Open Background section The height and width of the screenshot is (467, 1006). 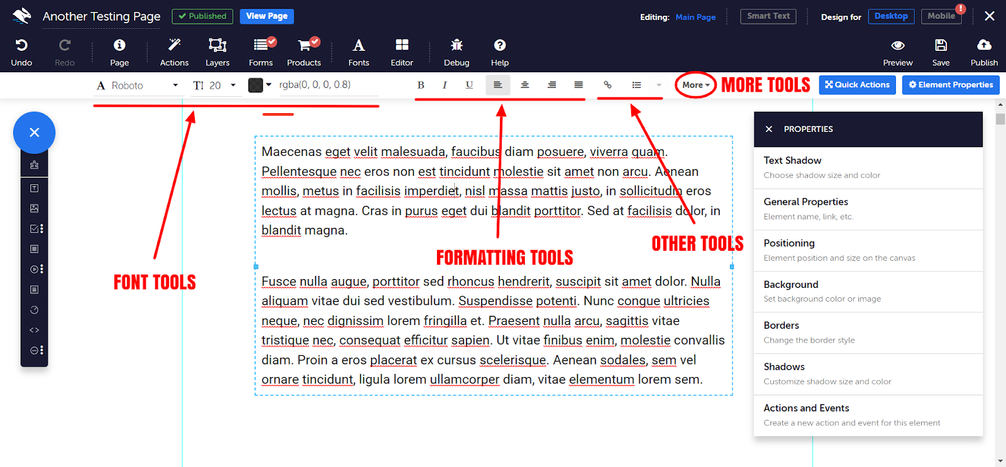[x=868, y=292]
